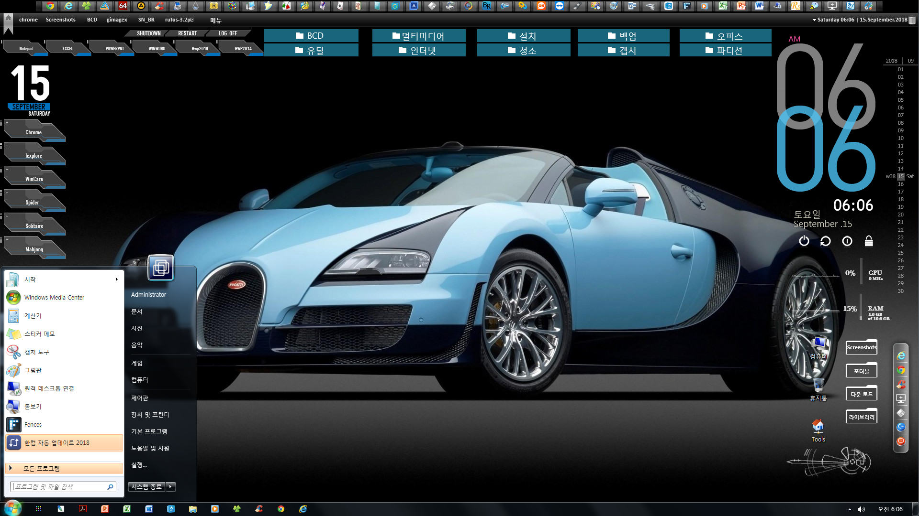Click the 프로그램 및 파일 검색 search field

[63, 487]
